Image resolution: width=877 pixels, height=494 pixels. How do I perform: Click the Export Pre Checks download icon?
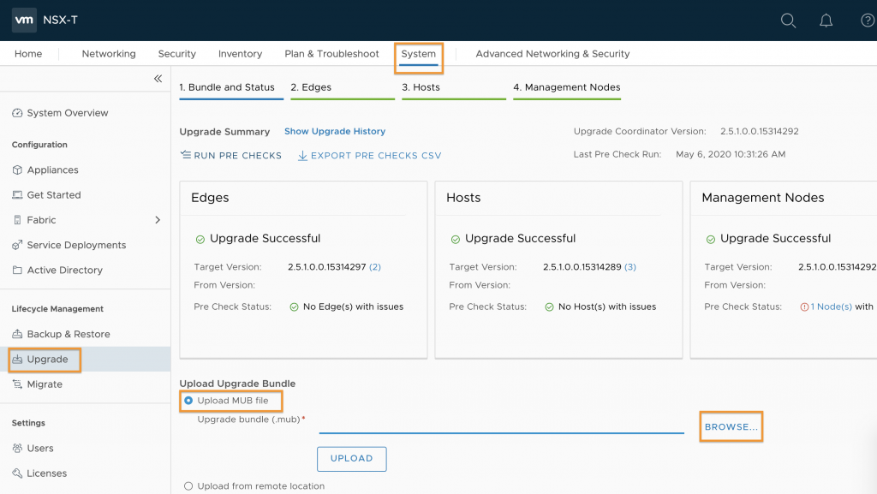click(302, 155)
